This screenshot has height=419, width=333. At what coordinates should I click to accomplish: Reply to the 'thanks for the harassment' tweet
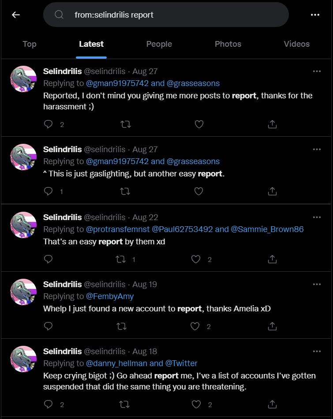pos(49,124)
